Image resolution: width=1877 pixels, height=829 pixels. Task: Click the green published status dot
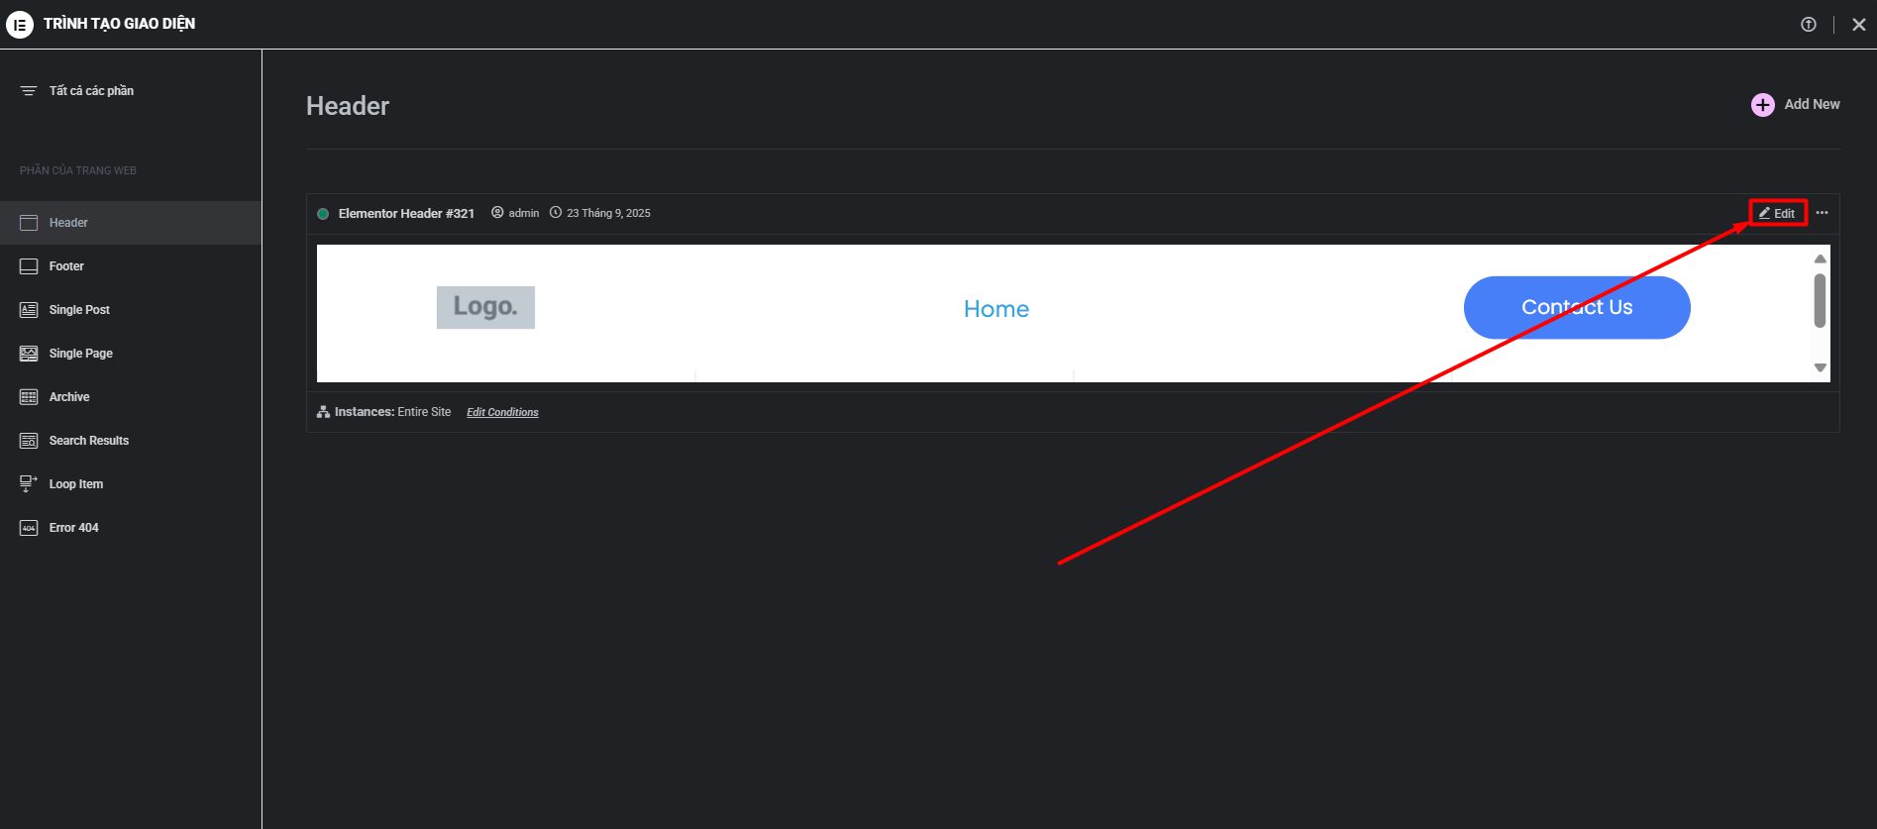(323, 214)
